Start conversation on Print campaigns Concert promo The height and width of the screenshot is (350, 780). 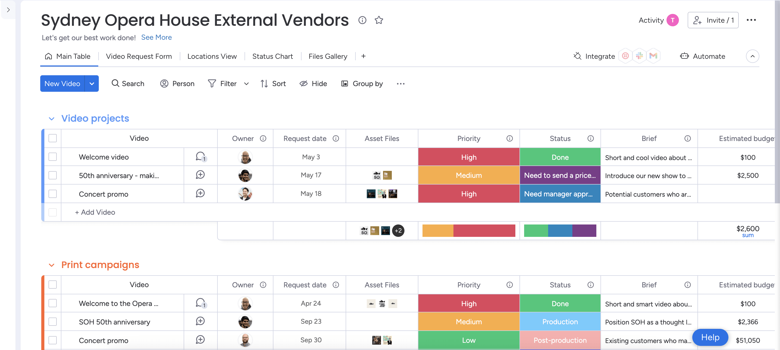tap(200, 340)
